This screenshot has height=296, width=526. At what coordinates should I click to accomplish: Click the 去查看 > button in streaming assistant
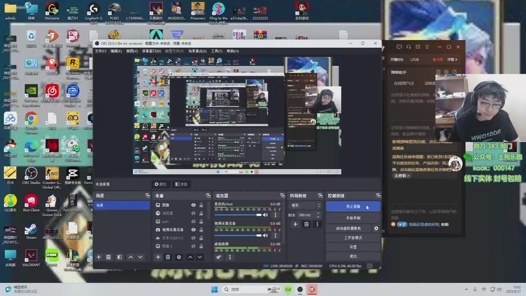pyautogui.click(x=402, y=176)
